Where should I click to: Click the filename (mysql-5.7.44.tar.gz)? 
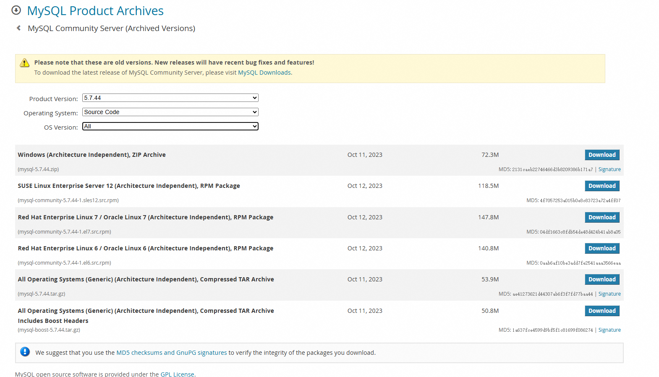(x=42, y=294)
